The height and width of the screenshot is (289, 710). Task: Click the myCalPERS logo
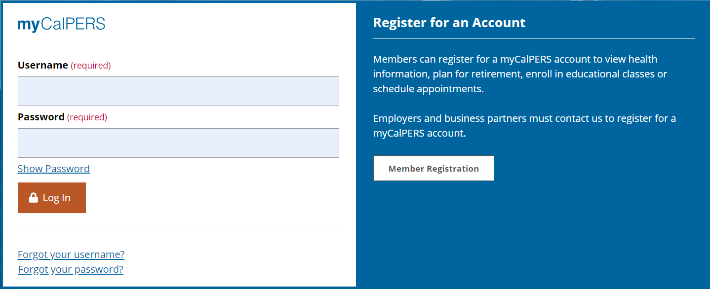(61, 24)
